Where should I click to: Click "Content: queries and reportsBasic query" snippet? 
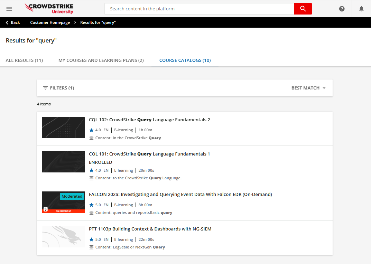(134, 213)
